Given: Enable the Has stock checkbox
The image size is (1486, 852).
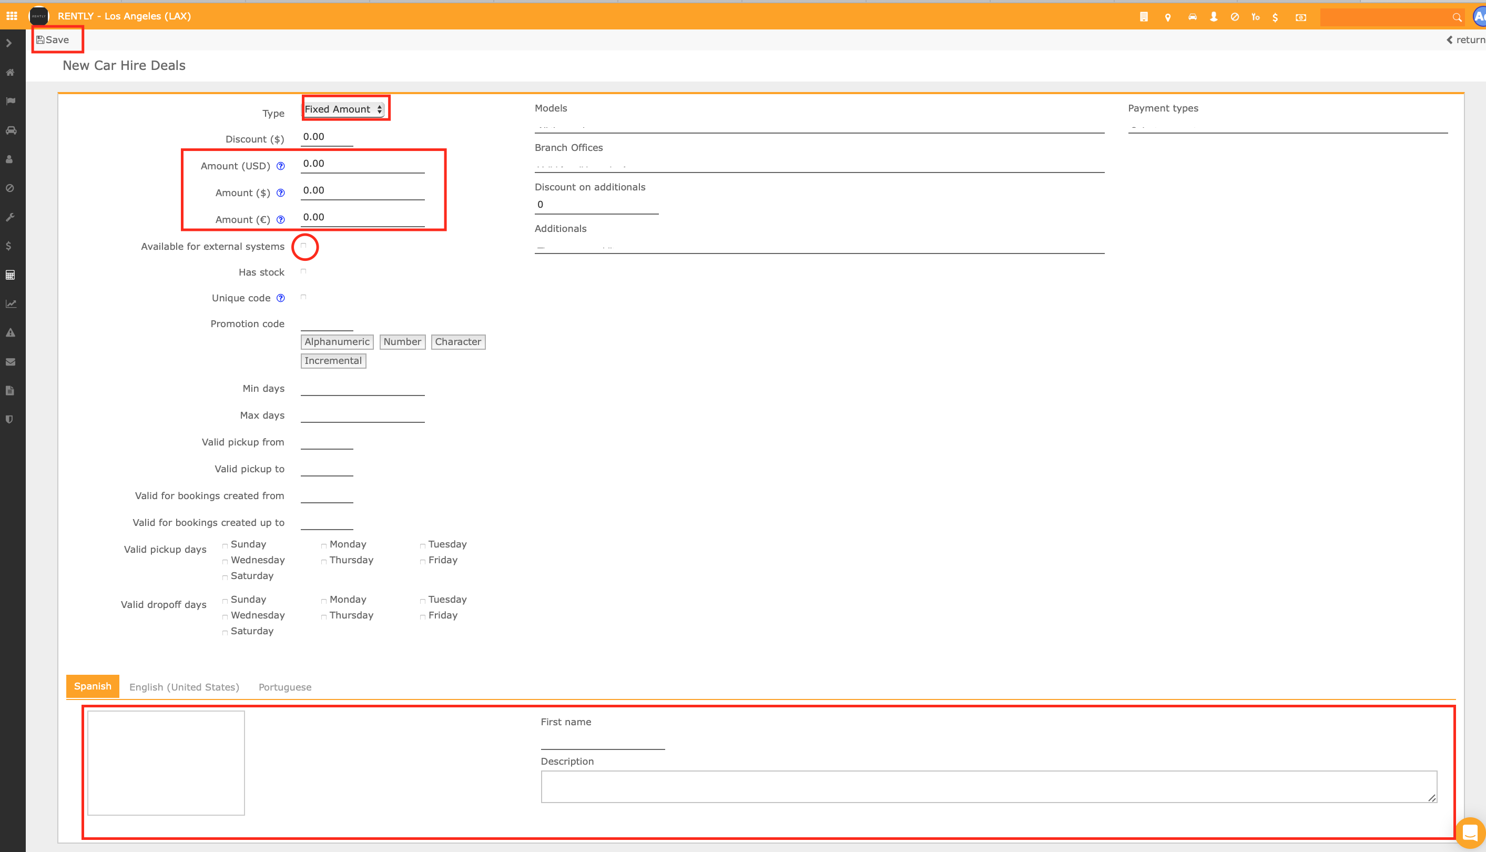Looking at the screenshot, I should point(303,271).
